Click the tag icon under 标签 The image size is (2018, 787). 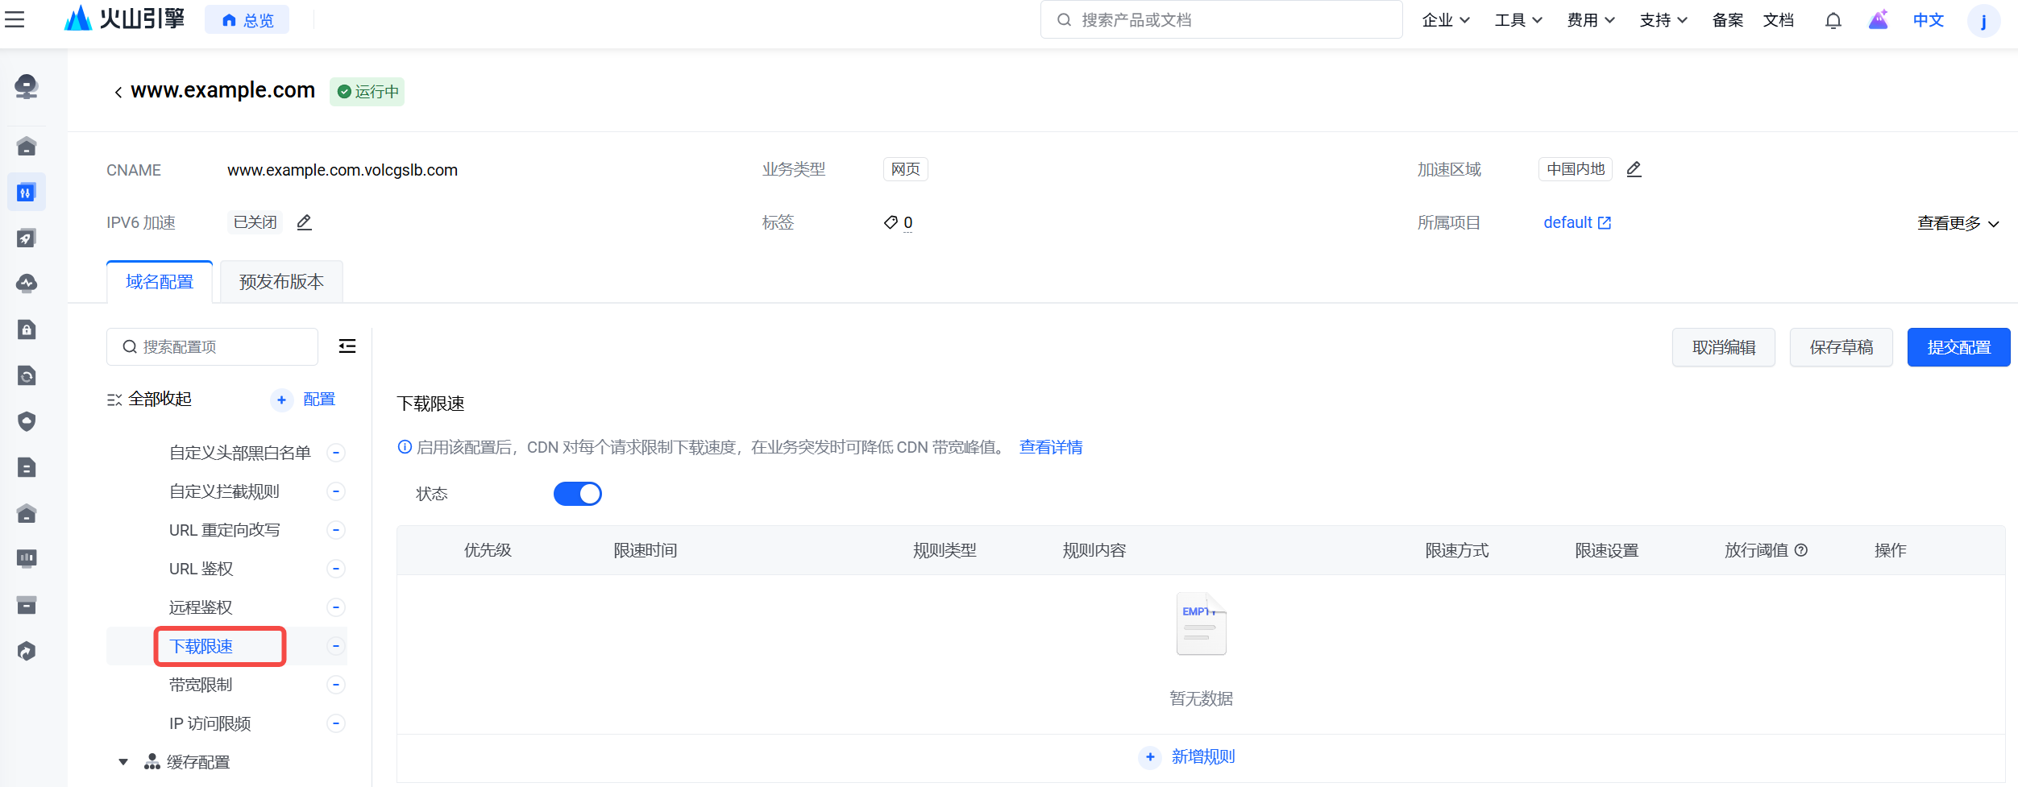[891, 222]
